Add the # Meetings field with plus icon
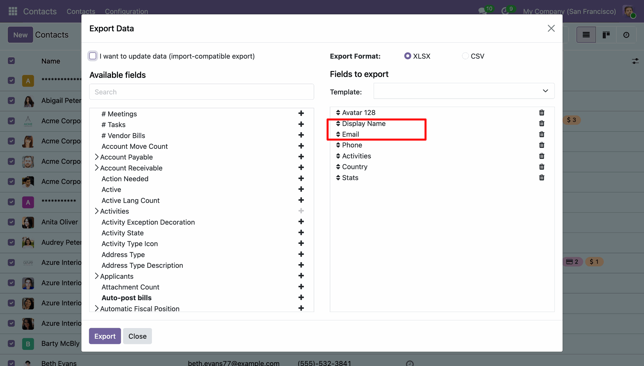644x366 pixels. [x=301, y=113]
